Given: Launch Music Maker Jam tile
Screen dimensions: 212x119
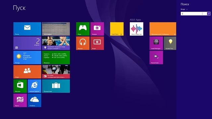Looking at the screenshot, I should pos(136,29).
